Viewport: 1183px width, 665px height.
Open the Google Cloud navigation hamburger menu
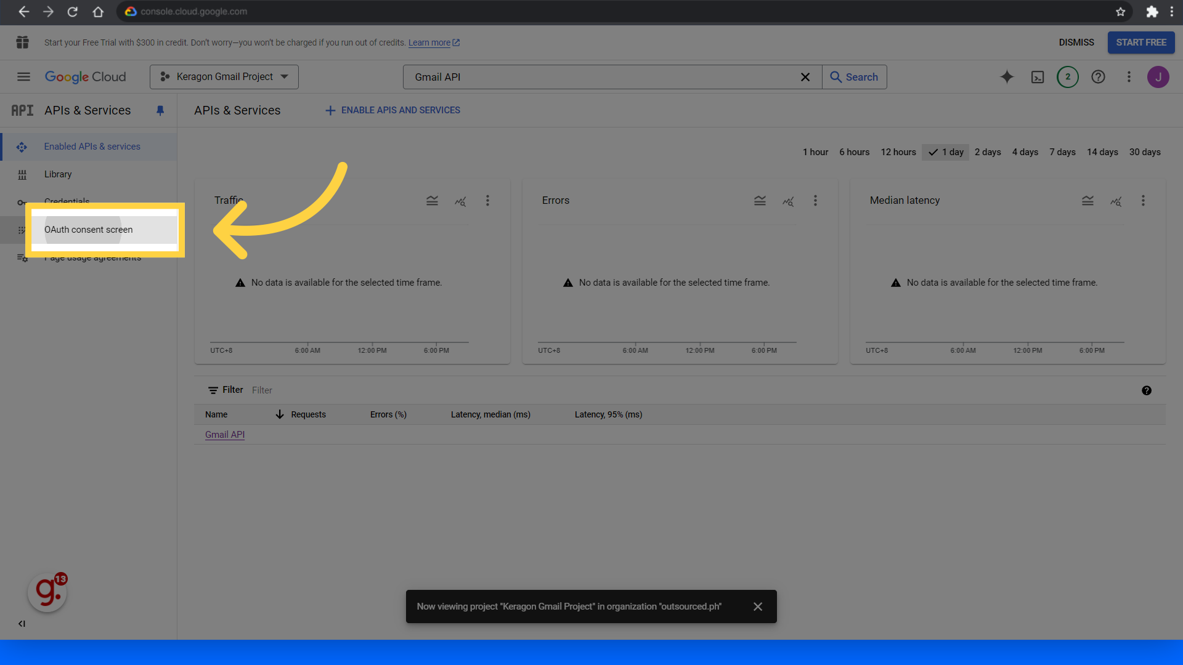click(23, 77)
